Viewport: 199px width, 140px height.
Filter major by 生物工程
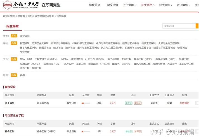point(37,68)
